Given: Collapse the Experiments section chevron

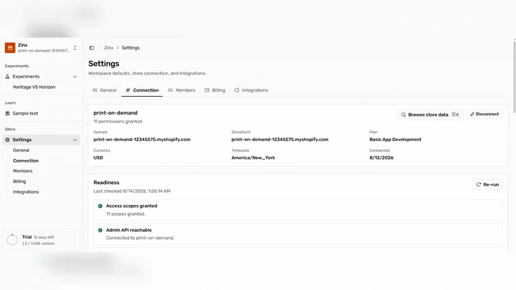Looking at the screenshot, I should 75,77.
